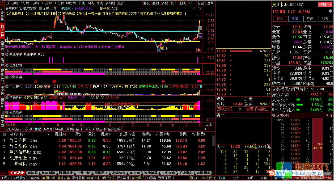Screen dimensions: 334x181
Task: Open the table settings gear icon
Action: [4, 134]
